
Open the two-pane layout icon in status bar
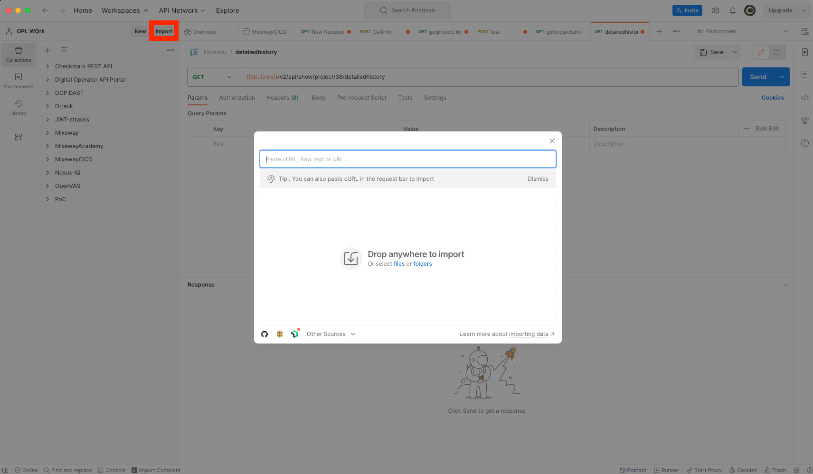coord(796,470)
